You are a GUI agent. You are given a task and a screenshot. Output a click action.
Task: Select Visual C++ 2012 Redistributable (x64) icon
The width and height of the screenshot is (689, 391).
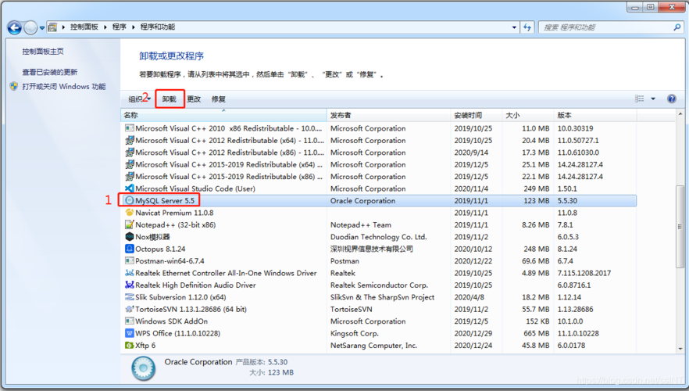[x=129, y=140]
